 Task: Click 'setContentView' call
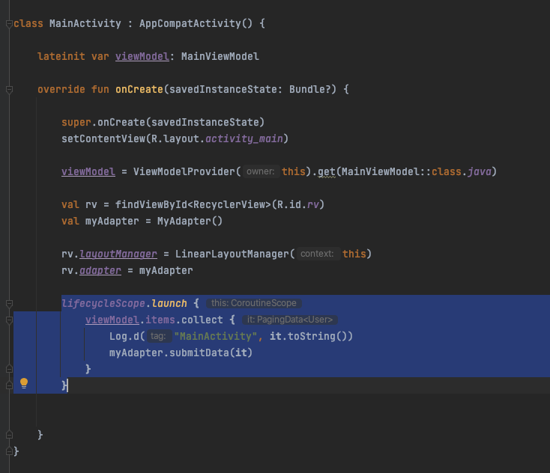coord(103,138)
